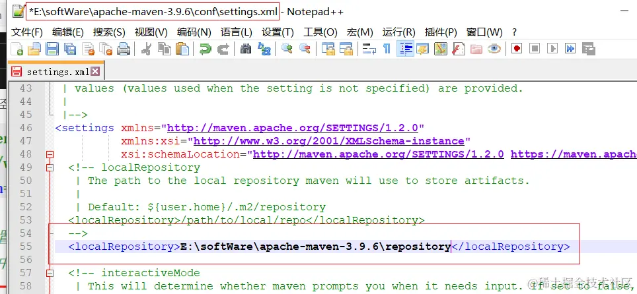The height and width of the screenshot is (294, 637).
Task: Click Run macro multiple times icon
Action: point(570,49)
